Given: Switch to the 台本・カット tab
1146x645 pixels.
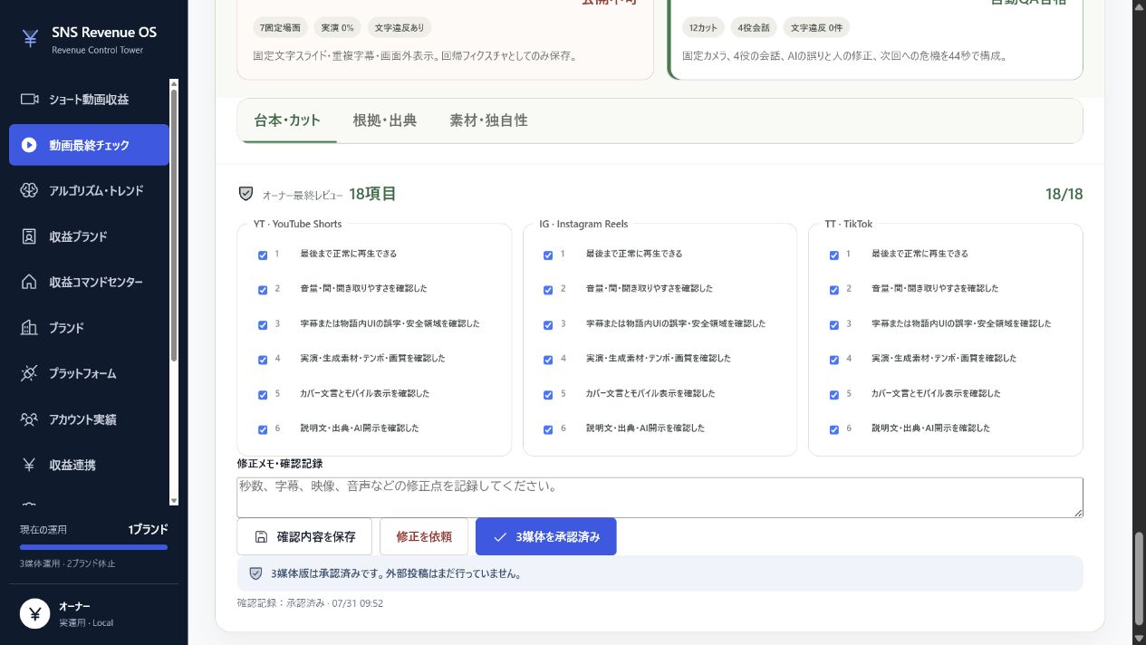Looking at the screenshot, I should 287,120.
